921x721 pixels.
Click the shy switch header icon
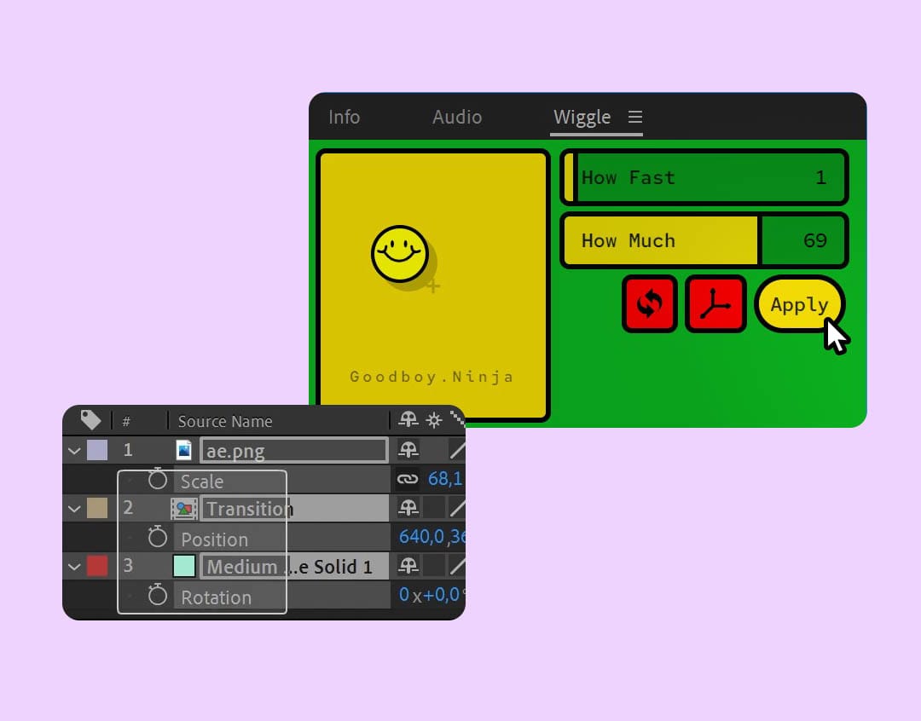(x=408, y=420)
